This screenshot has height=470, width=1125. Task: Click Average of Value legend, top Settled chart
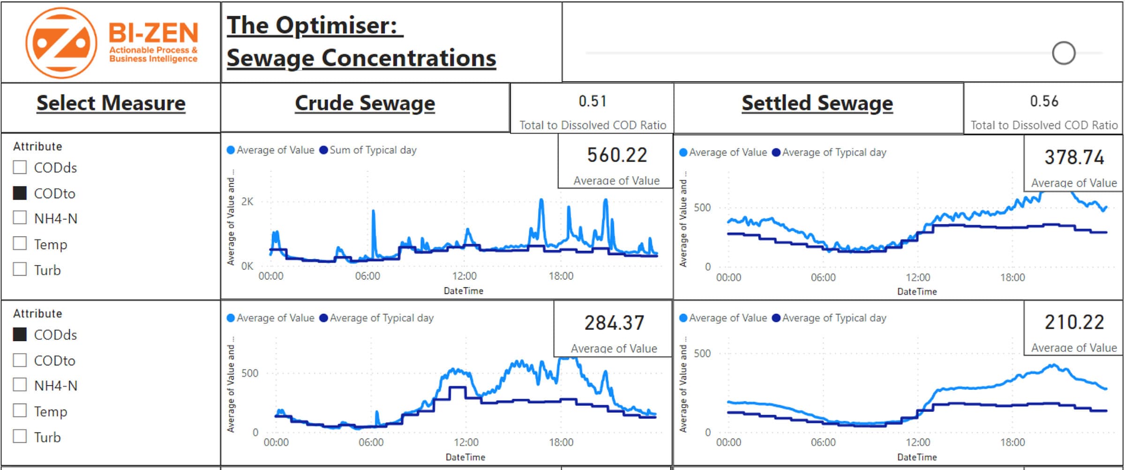point(723,152)
